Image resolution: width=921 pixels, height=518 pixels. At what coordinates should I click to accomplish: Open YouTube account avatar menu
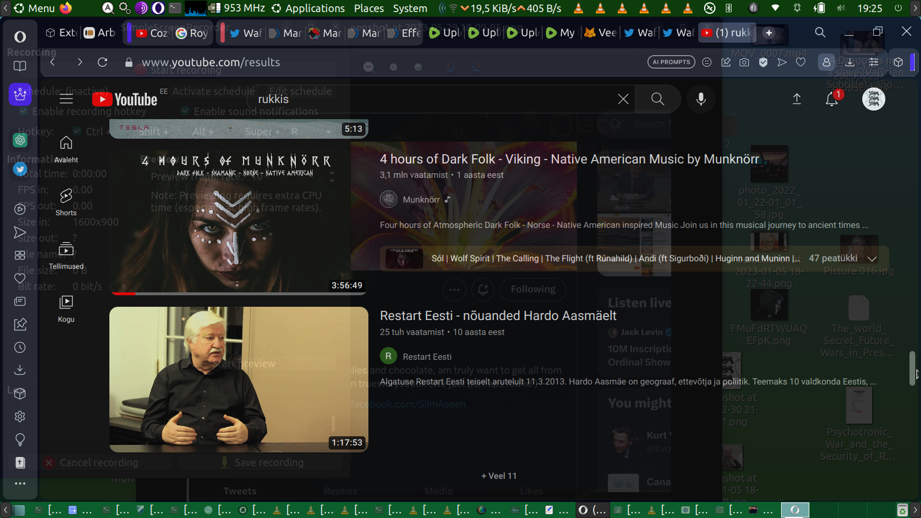(x=873, y=99)
